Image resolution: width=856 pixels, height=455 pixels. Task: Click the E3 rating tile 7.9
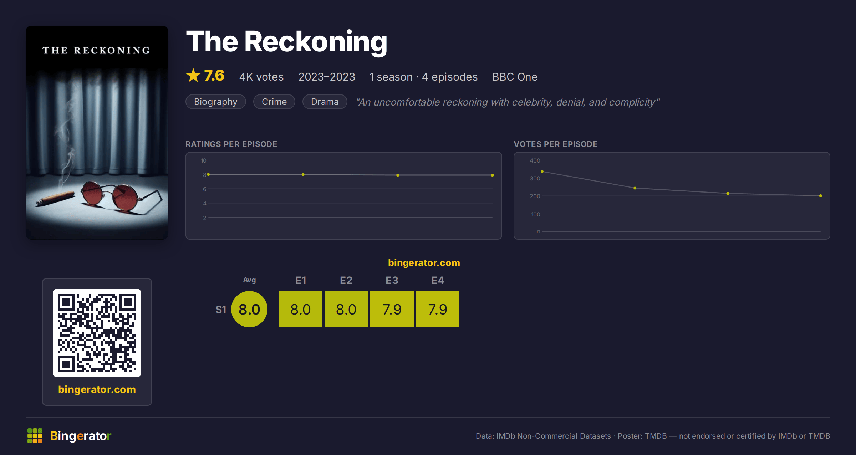click(392, 309)
